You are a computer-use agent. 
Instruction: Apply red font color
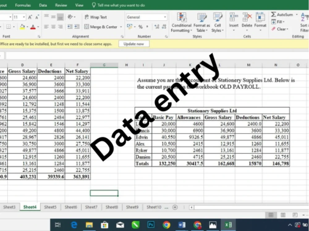(33, 27)
